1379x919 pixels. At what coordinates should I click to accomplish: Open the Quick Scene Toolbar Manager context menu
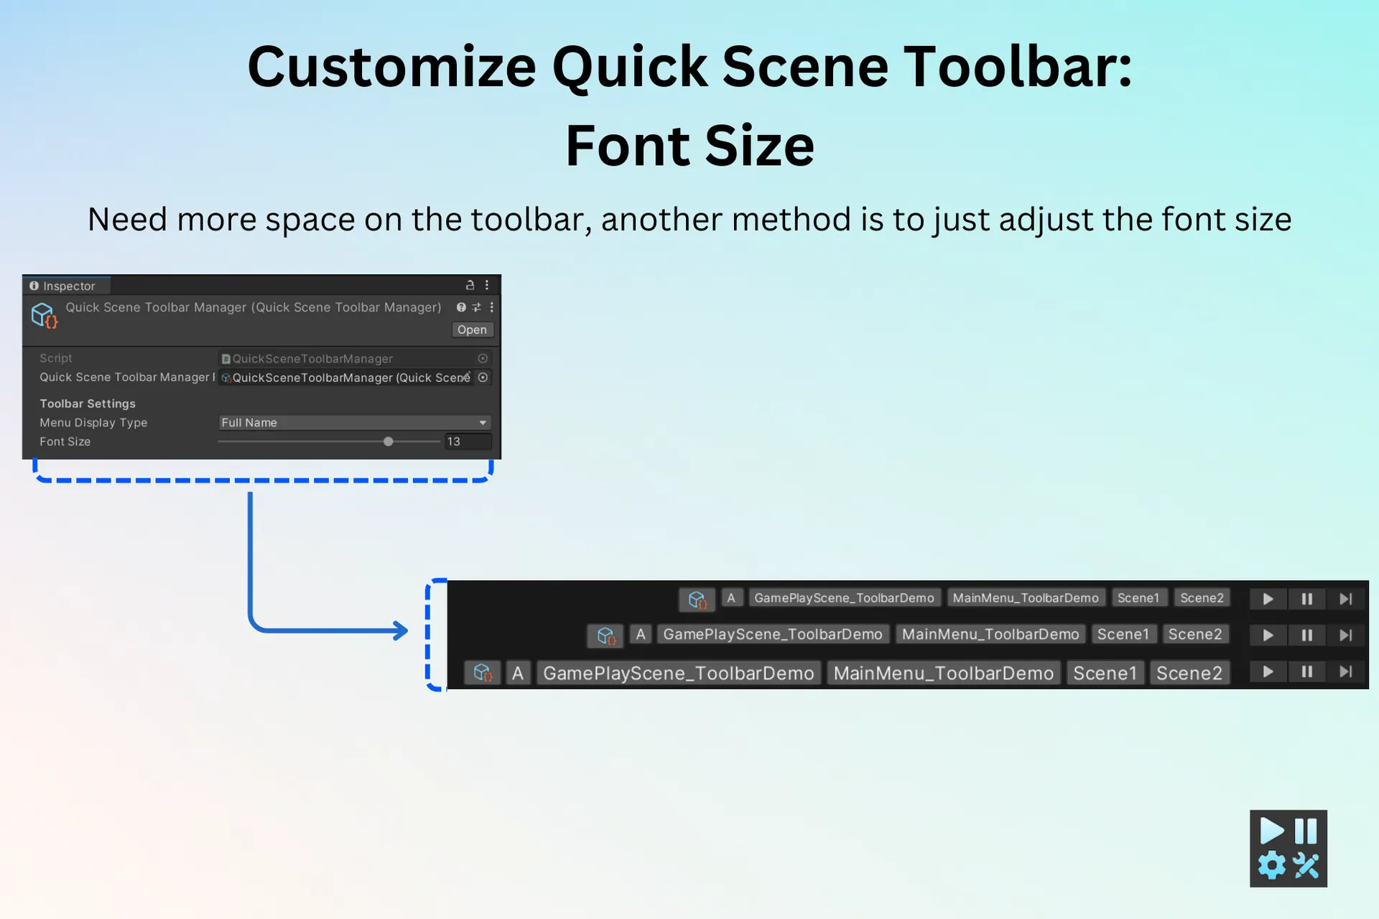pyautogui.click(x=491, y=307)
